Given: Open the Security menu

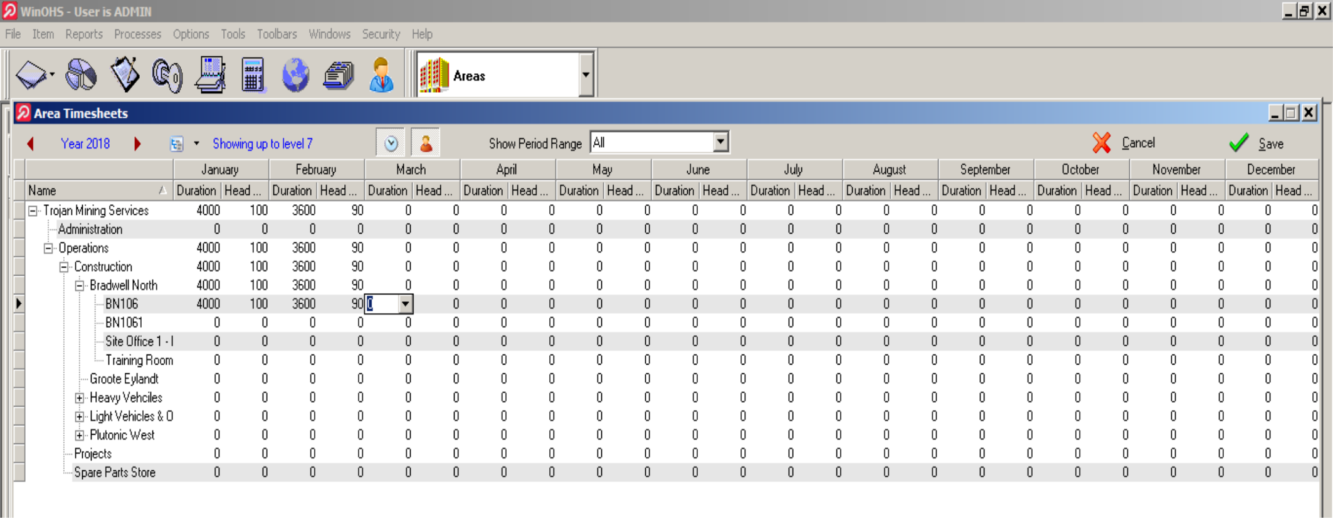Looking at the screenshot, I should click(x=381, y=34).
